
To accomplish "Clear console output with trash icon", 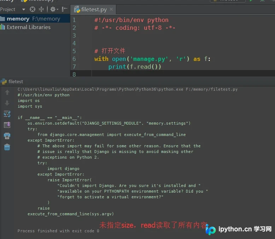I will pos(7,147).
